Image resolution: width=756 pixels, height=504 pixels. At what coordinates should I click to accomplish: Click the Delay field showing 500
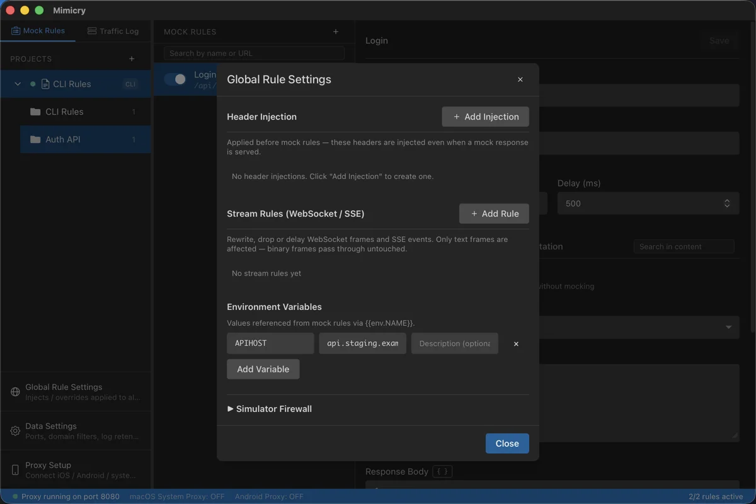(648, 203)
